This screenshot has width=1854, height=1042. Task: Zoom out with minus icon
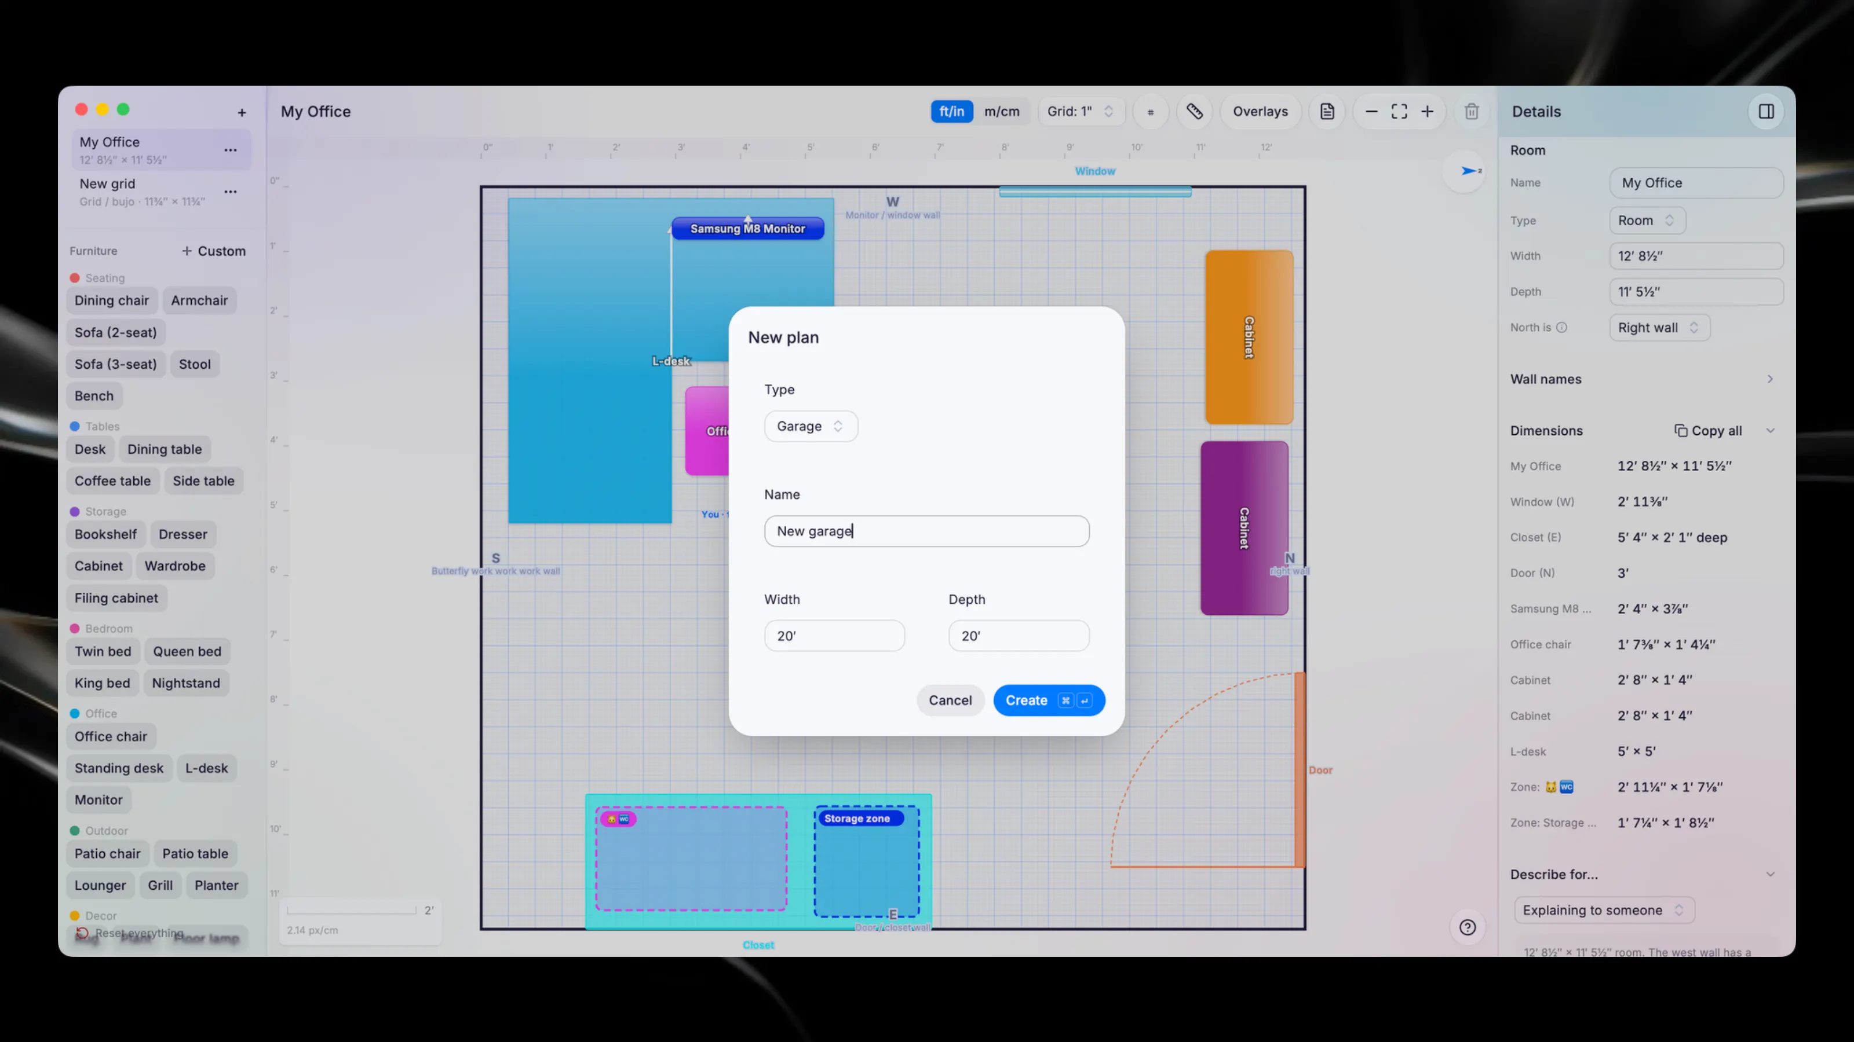point(1371,112)
